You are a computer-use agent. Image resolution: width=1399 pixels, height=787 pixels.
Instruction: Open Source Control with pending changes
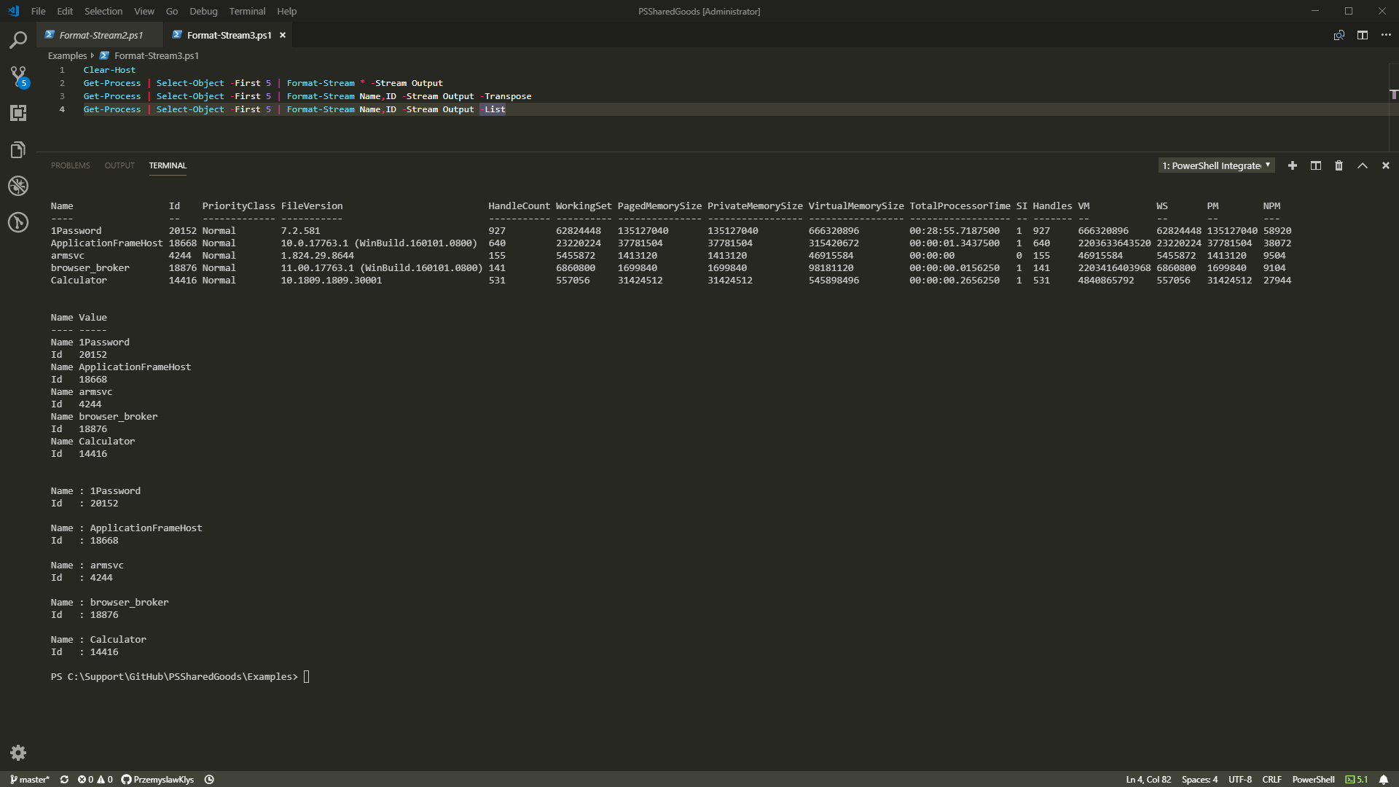[17, 77]
